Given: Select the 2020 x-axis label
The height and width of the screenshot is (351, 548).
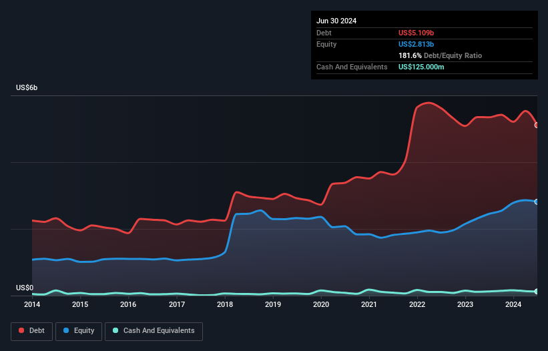Looking at the screenshot, I should pyautogui.click(x=321, y=304).
